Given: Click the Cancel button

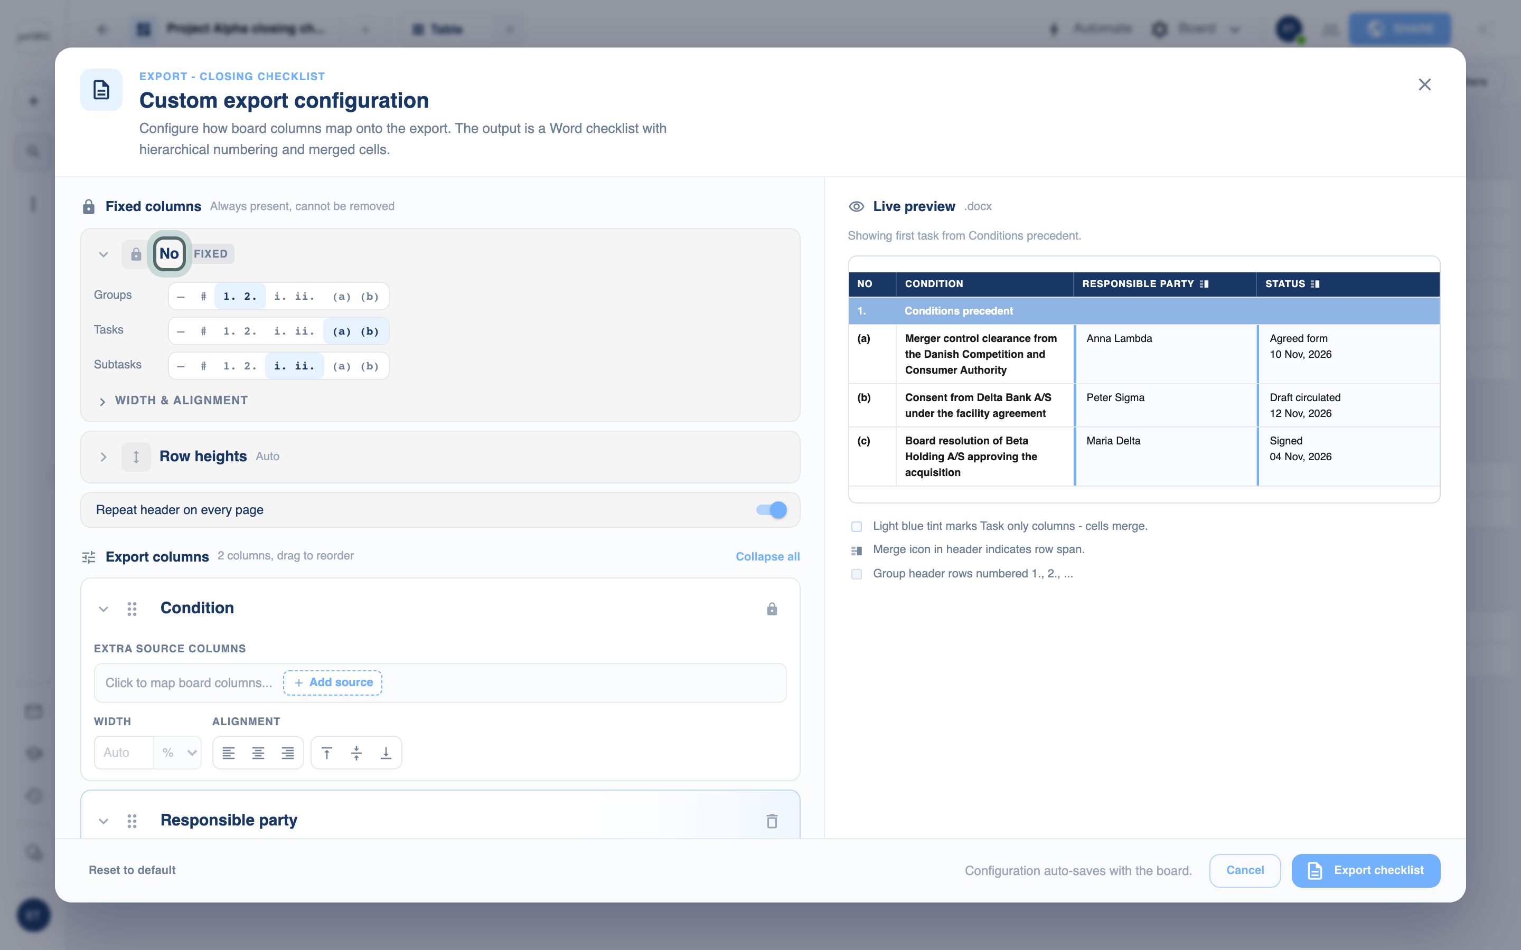Looking at the screenshot, I should pos(1244,870).
